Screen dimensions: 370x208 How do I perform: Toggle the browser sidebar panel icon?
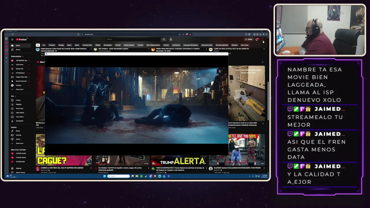click(x=254, y=34)
